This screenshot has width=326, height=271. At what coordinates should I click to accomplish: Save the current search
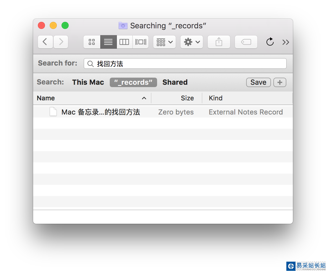pos(259,82)
